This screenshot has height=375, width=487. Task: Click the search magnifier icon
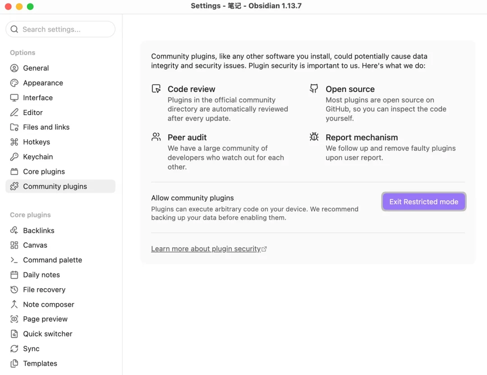click(x=14, y=29)
